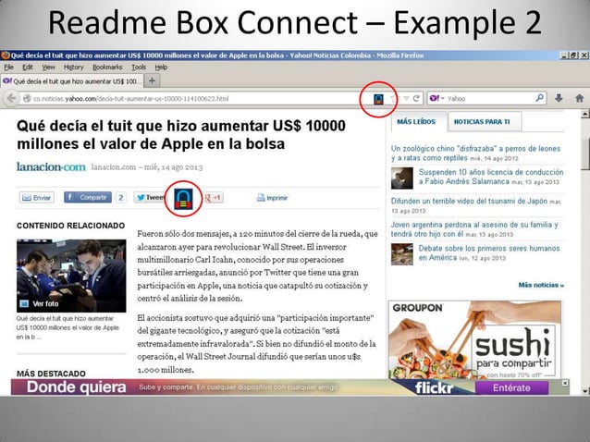Open the Bookmarks menu

point(107,68)
